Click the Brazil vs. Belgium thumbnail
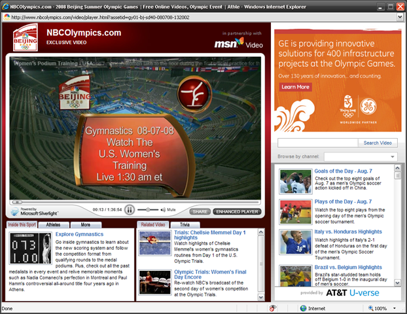407x314 pixels. (x=295, y=275)
